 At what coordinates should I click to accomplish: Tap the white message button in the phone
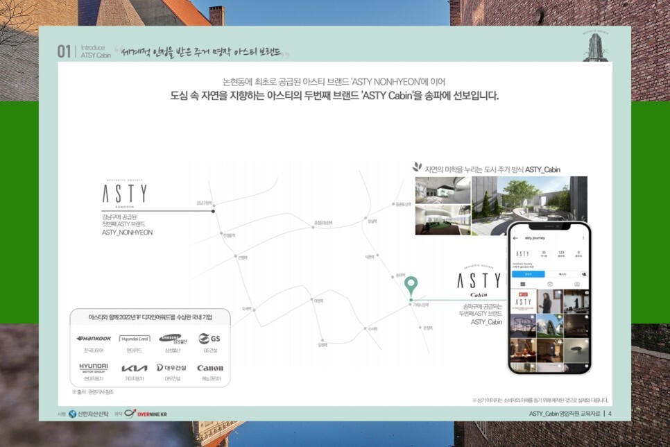click(562, 273)
